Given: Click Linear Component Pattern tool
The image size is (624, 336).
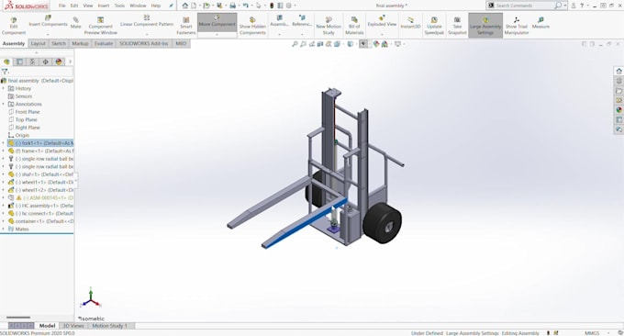Looking at the screenshot, I should (147, 21).
